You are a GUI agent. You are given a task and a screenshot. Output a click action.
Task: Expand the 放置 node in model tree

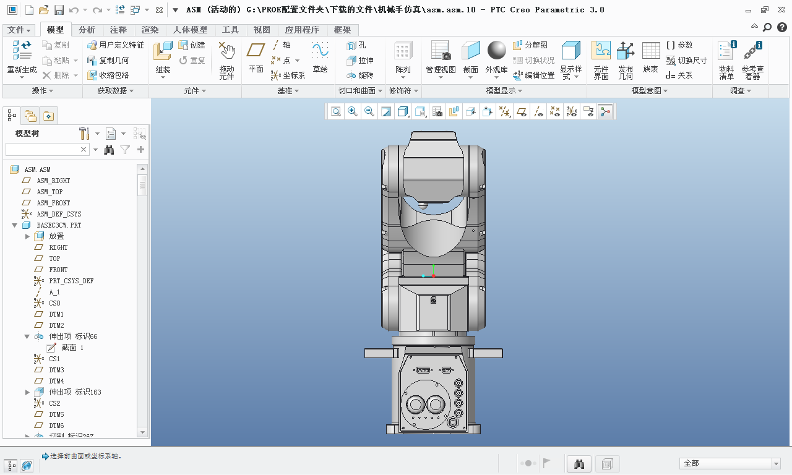27,236
